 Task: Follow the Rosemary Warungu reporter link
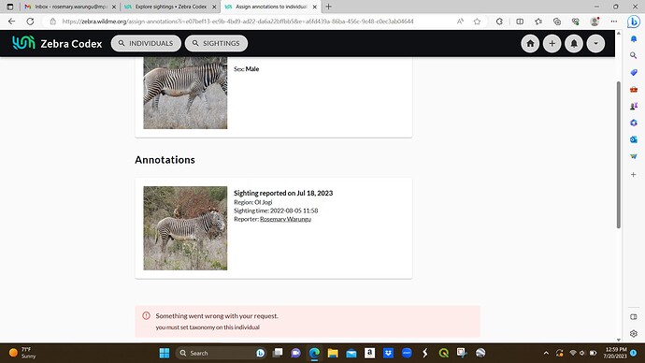(285, 219)
